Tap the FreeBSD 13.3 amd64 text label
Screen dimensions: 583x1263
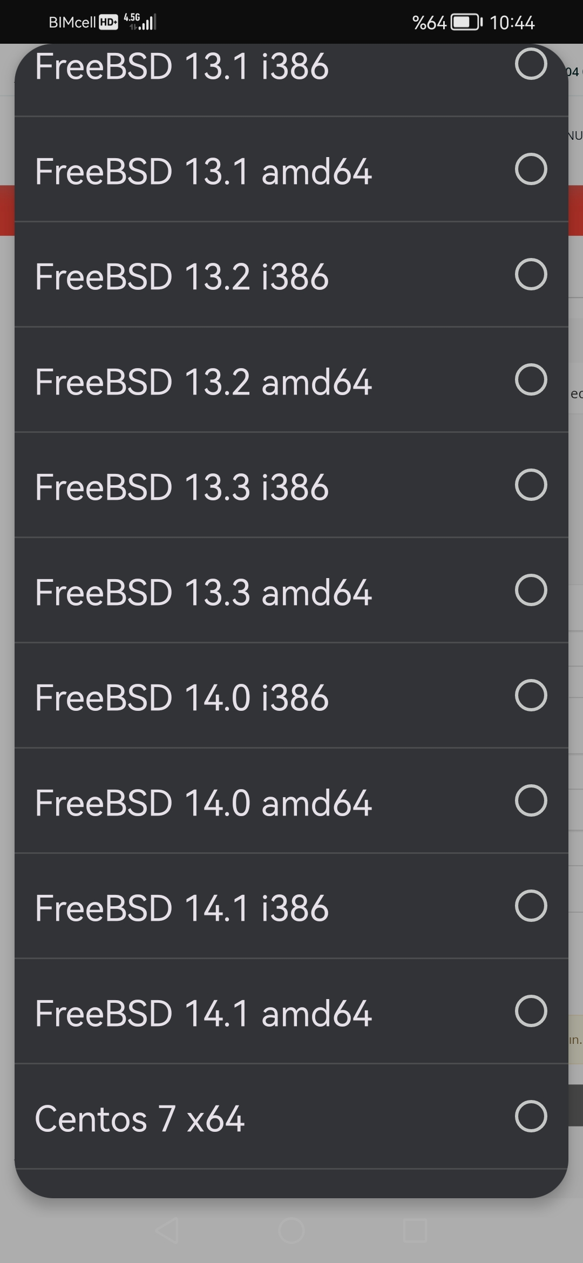(204, 593)
